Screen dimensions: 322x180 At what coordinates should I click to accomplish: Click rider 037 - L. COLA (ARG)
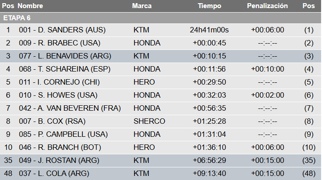(x=54, y=174)
